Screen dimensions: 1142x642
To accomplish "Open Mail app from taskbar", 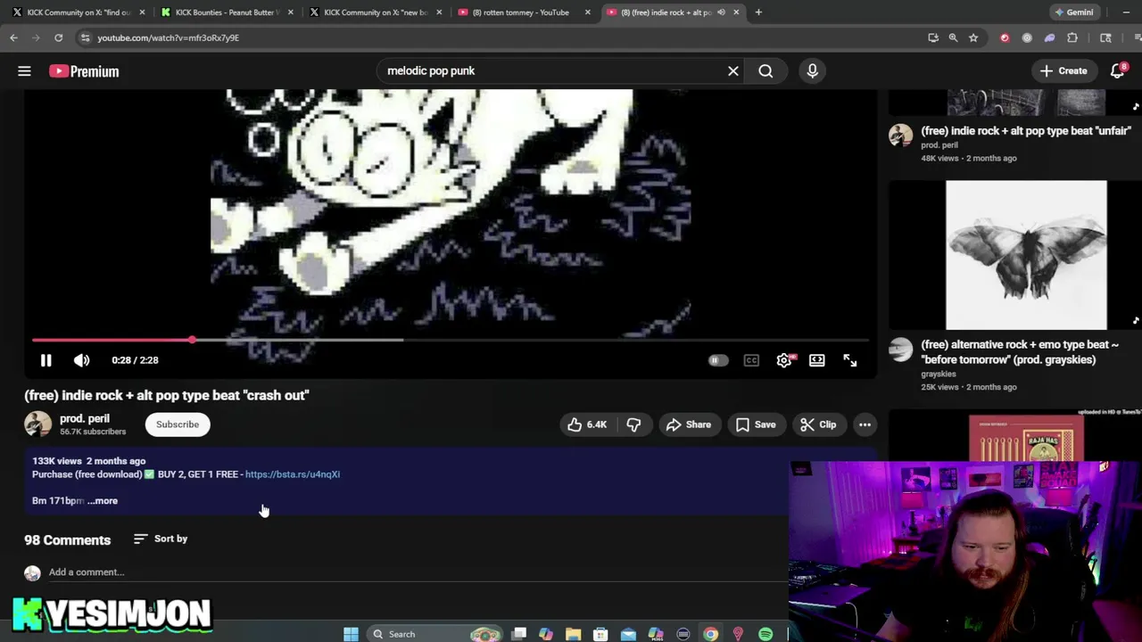I will point(628,634).
